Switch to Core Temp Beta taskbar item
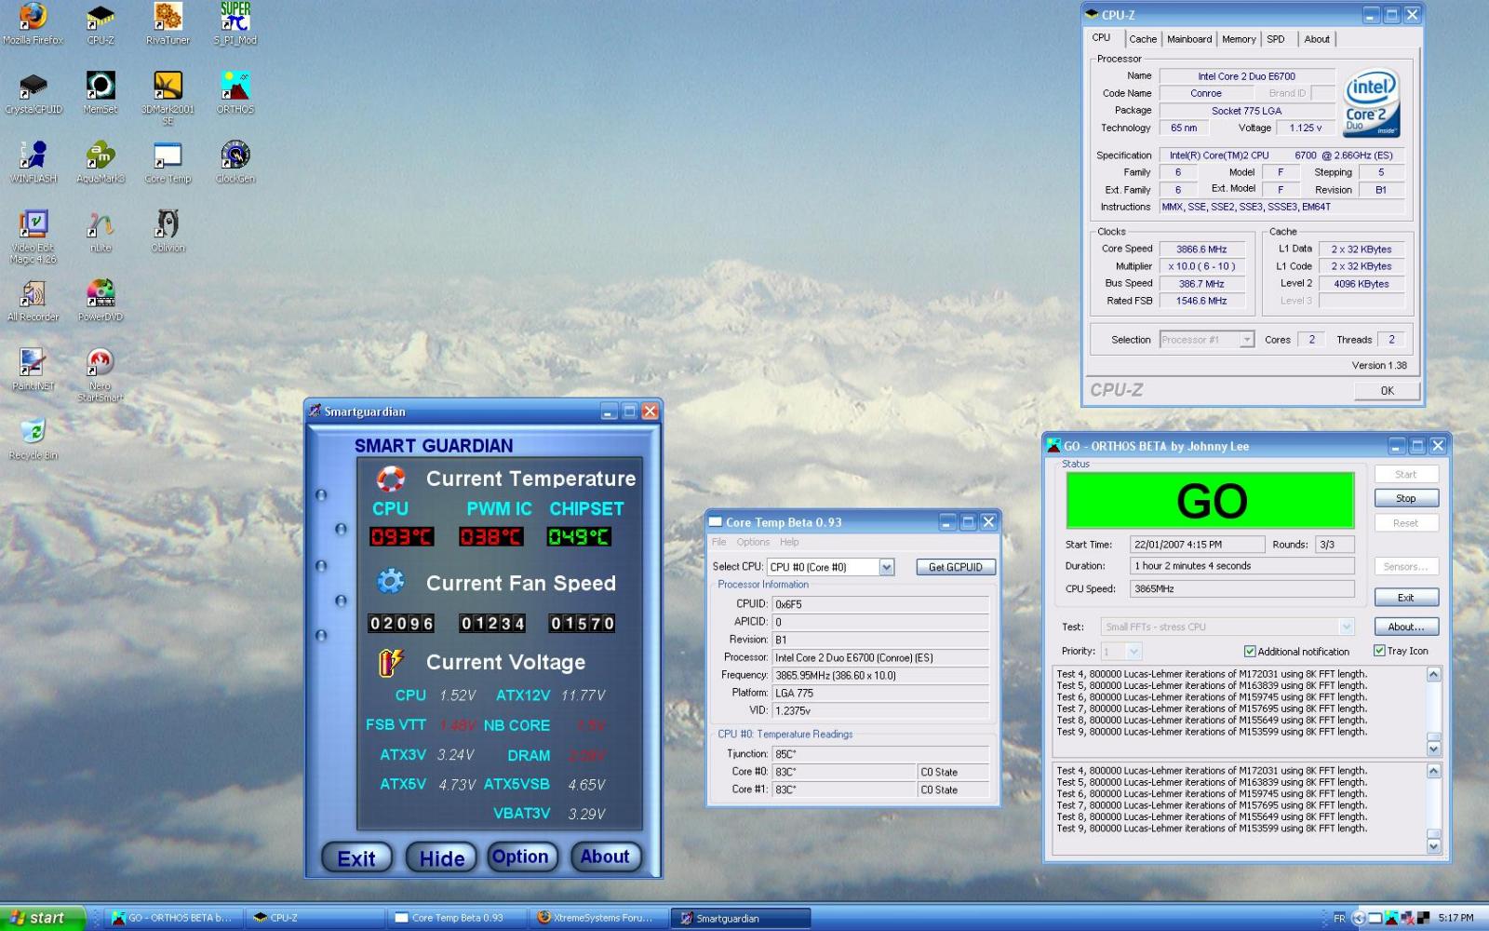The width and height of the screenshot is (1489, 931). pos(456,918)
